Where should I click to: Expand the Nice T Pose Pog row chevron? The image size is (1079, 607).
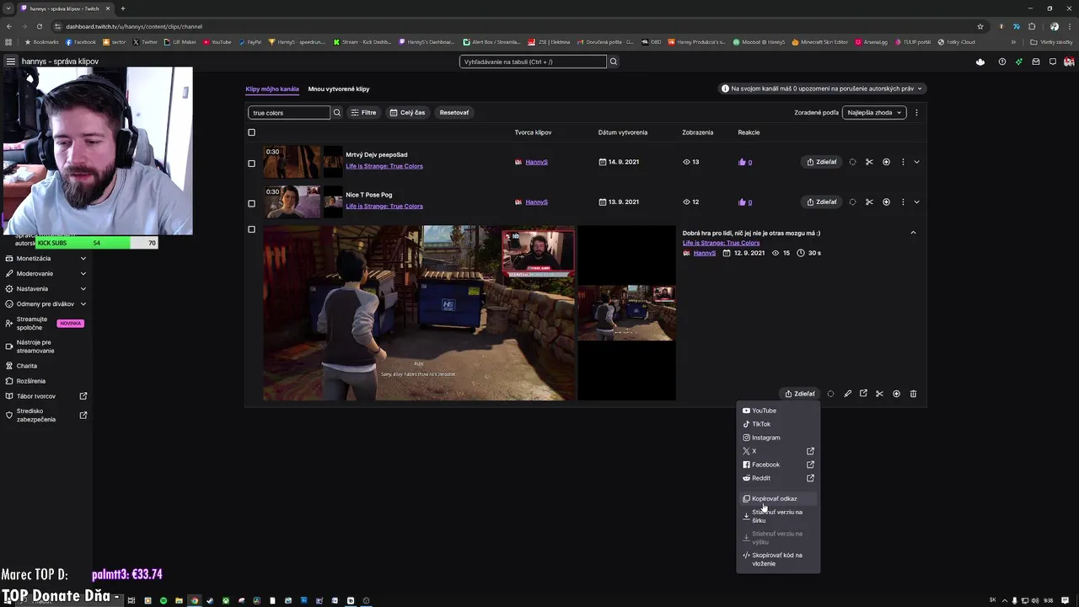coord(916,201)
